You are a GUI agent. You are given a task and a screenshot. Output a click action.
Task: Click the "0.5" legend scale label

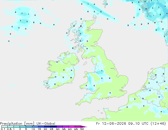[x=9, y=129]
